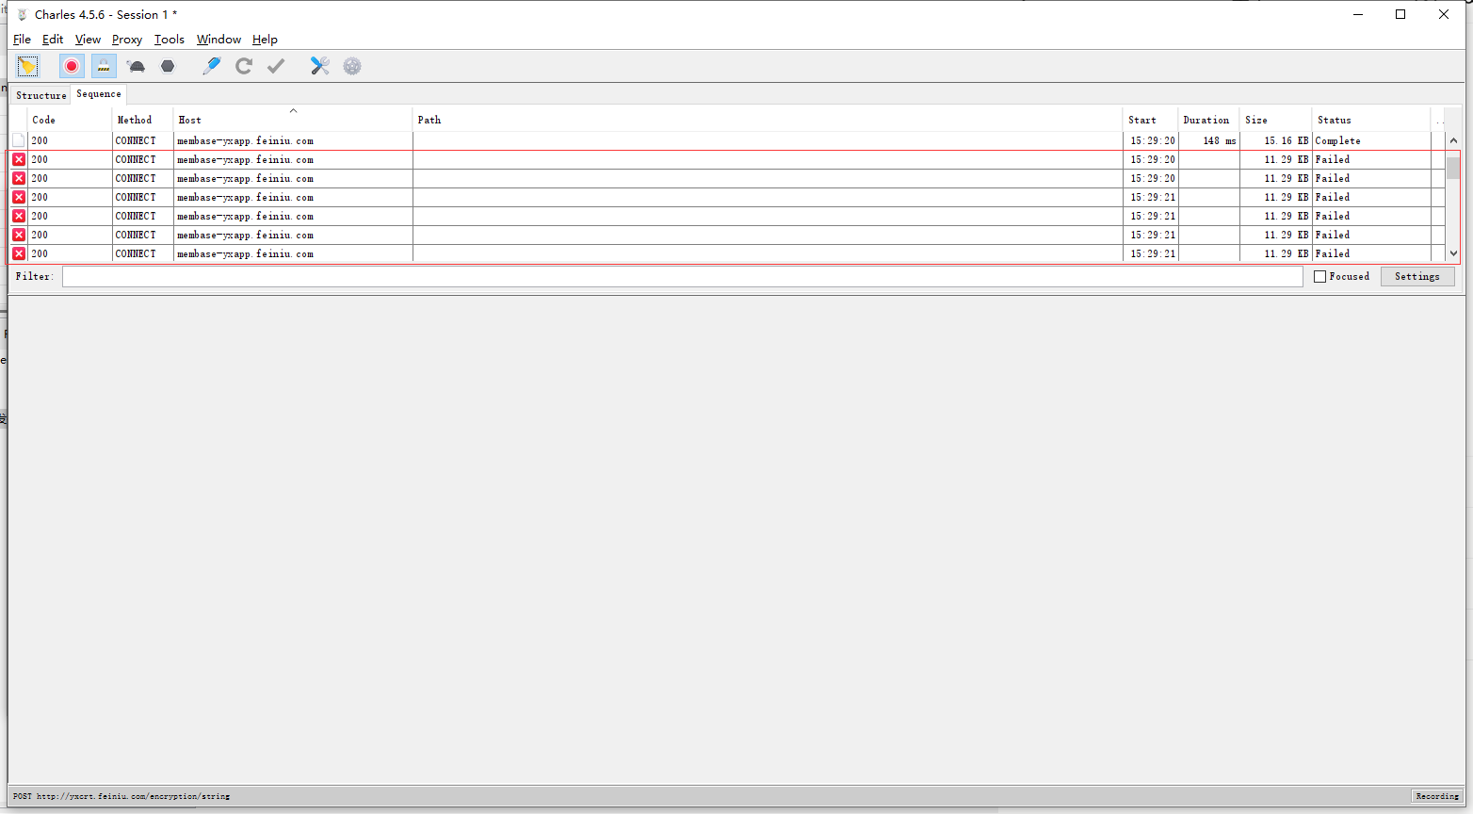Focus the Filter text field
This screenshot has width=1473, height=814.
click(683, 276)
